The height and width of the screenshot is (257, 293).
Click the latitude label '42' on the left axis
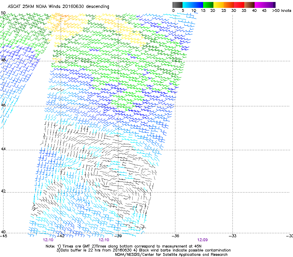point(3,191)
